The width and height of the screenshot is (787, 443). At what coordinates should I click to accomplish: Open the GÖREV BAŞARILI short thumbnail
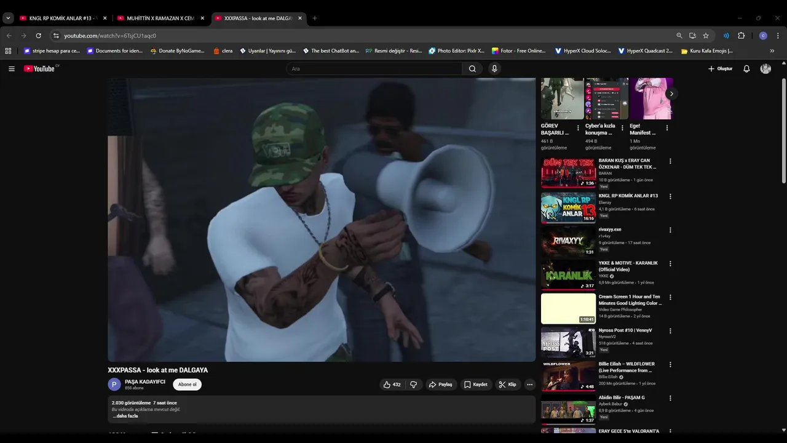click(562, 98)
